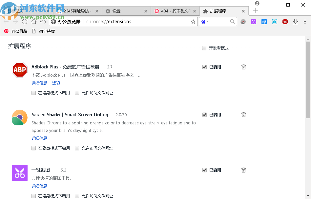
Task: Disable 已启用 for 一键截图
Action: coord(204,170)
